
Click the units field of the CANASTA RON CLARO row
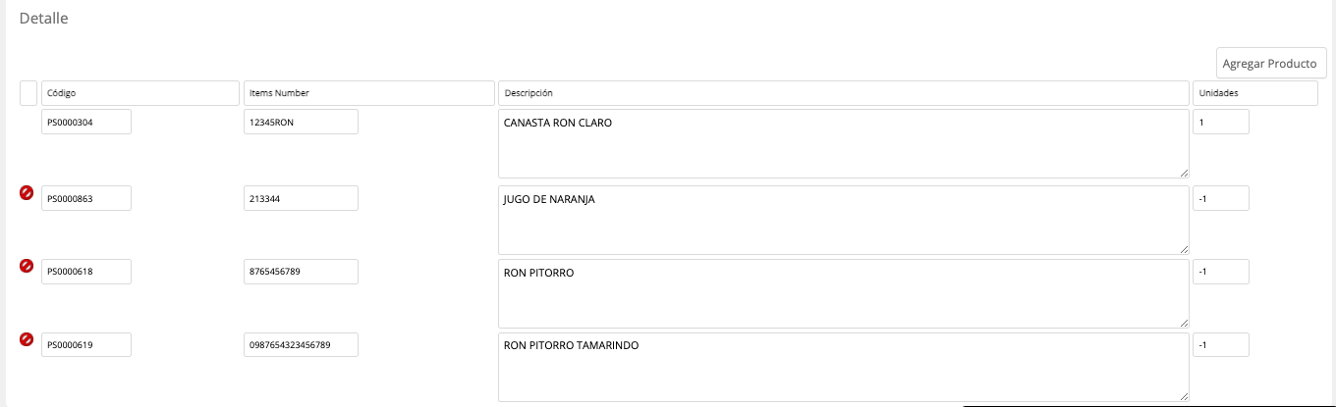[1221, 122]
